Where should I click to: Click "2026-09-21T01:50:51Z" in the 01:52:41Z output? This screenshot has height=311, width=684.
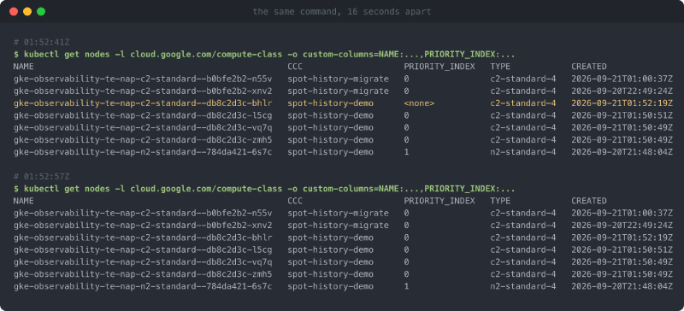622,115
